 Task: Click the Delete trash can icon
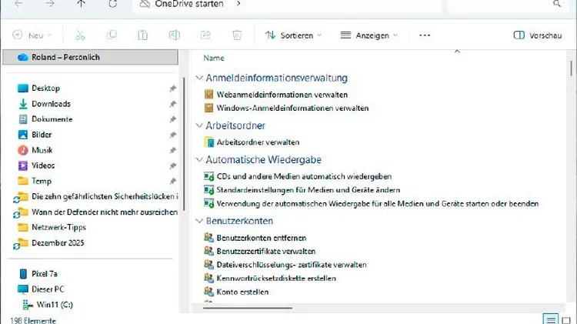[x=237, y=35]
